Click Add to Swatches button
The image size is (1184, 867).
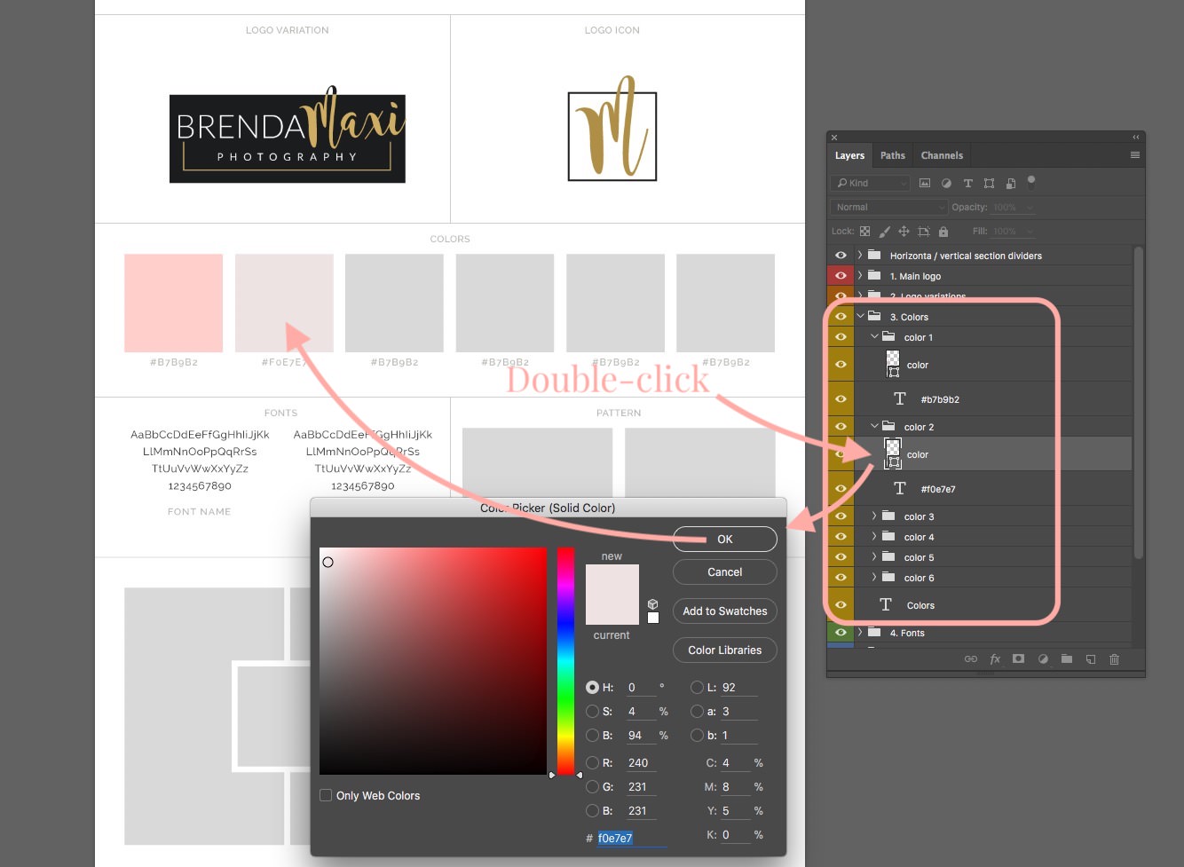tap(725, 611)
